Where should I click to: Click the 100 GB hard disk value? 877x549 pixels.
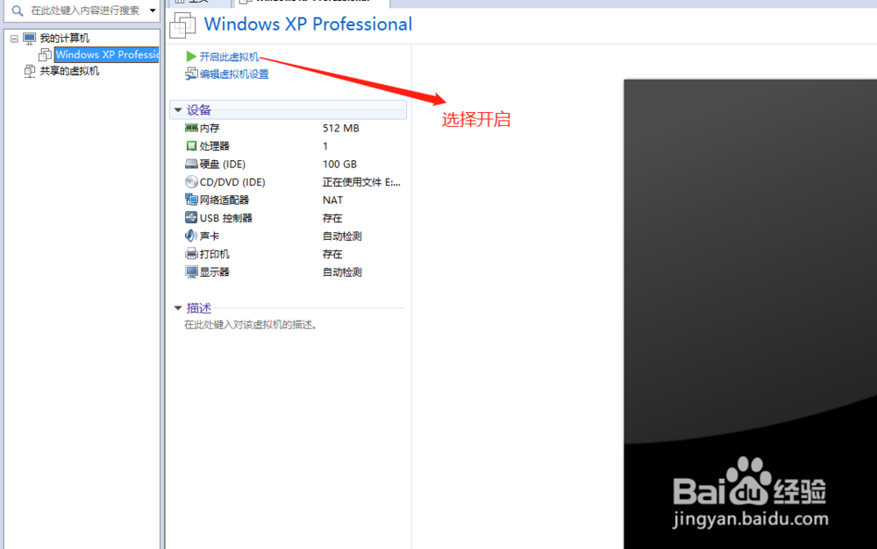point(339,165)
